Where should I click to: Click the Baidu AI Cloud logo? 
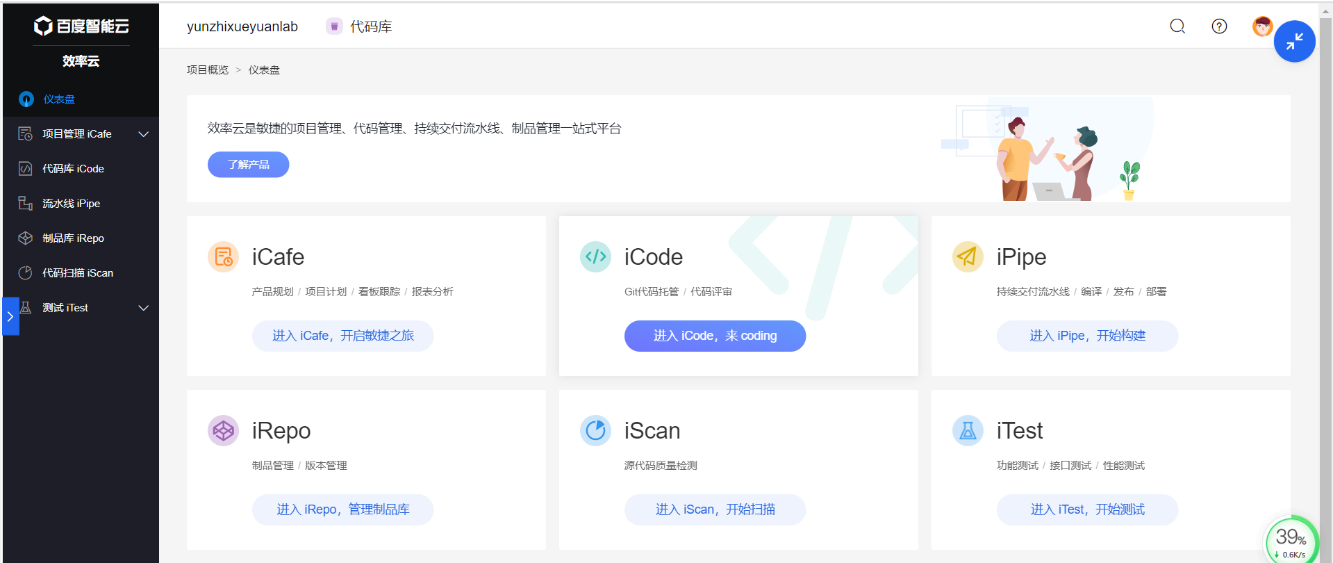click(81, 26)
